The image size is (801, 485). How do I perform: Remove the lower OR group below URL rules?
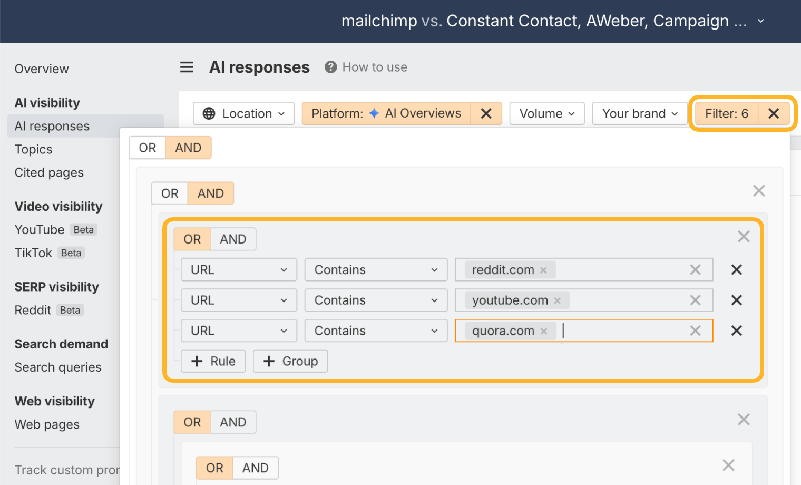tap(744, 420)
